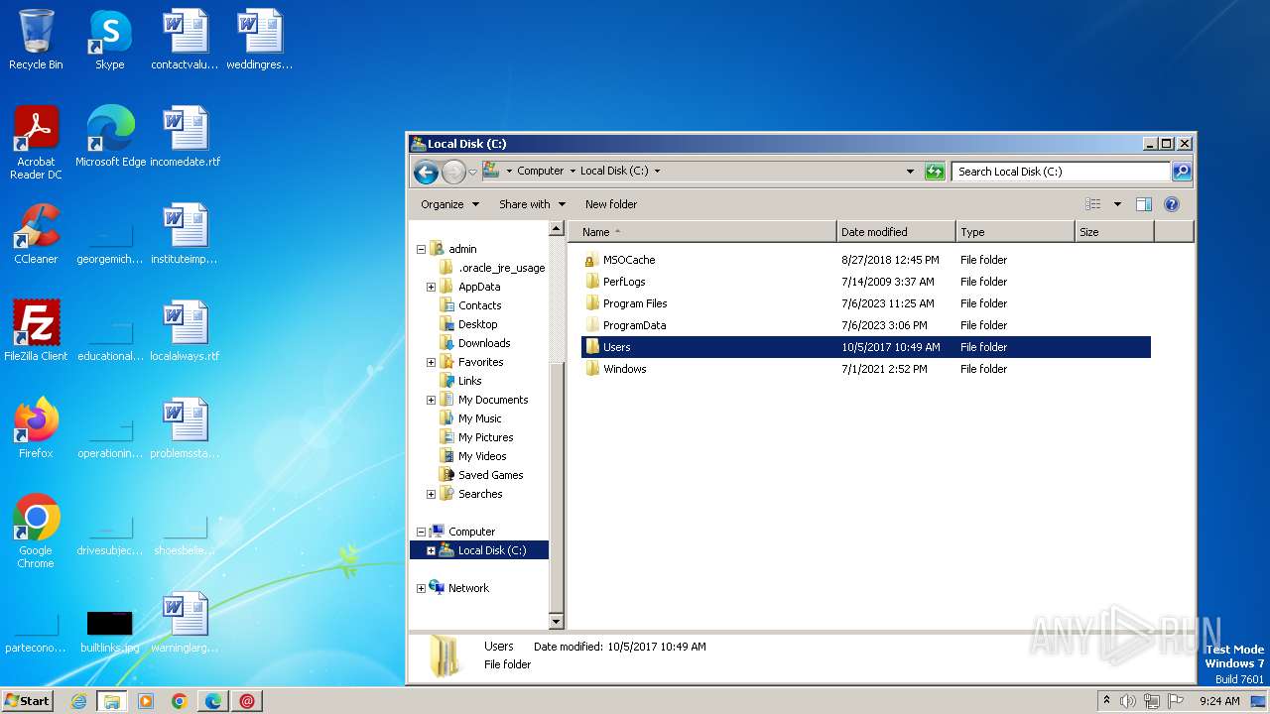Open Explorer Help question mark icon
This screenshot has width=1270, height=714.
(x=1171, y=204)
